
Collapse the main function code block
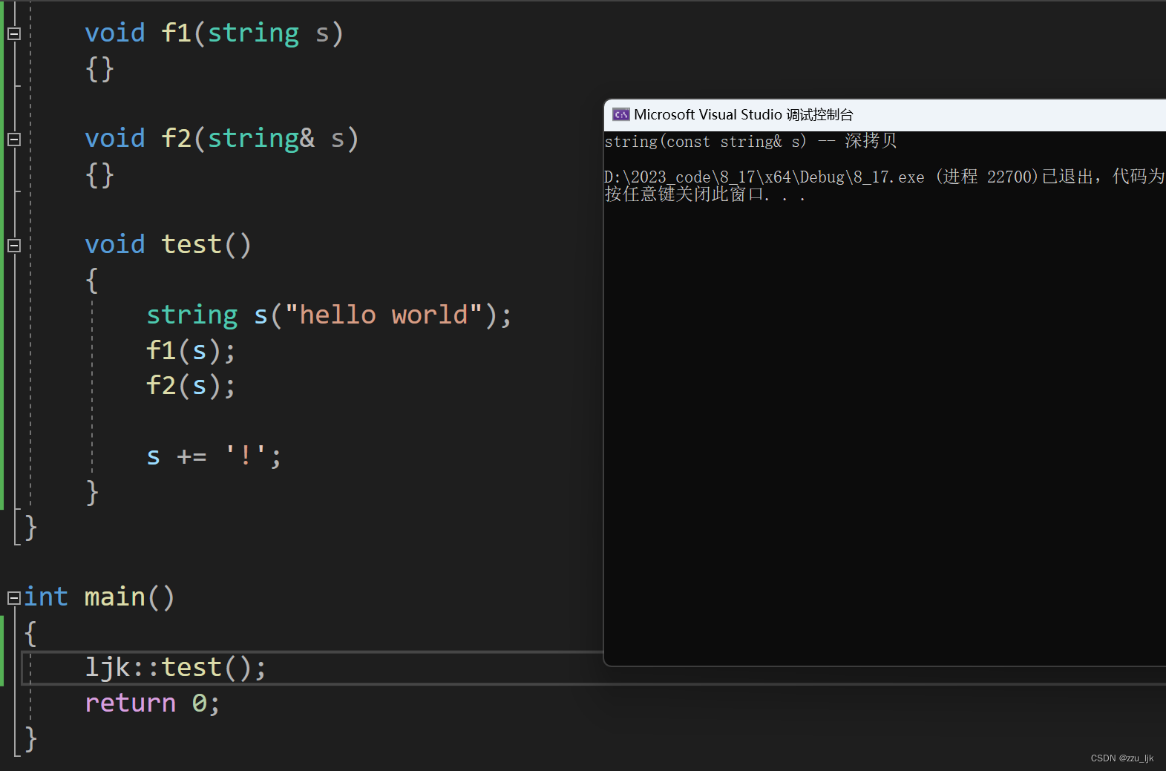[13, 598]
